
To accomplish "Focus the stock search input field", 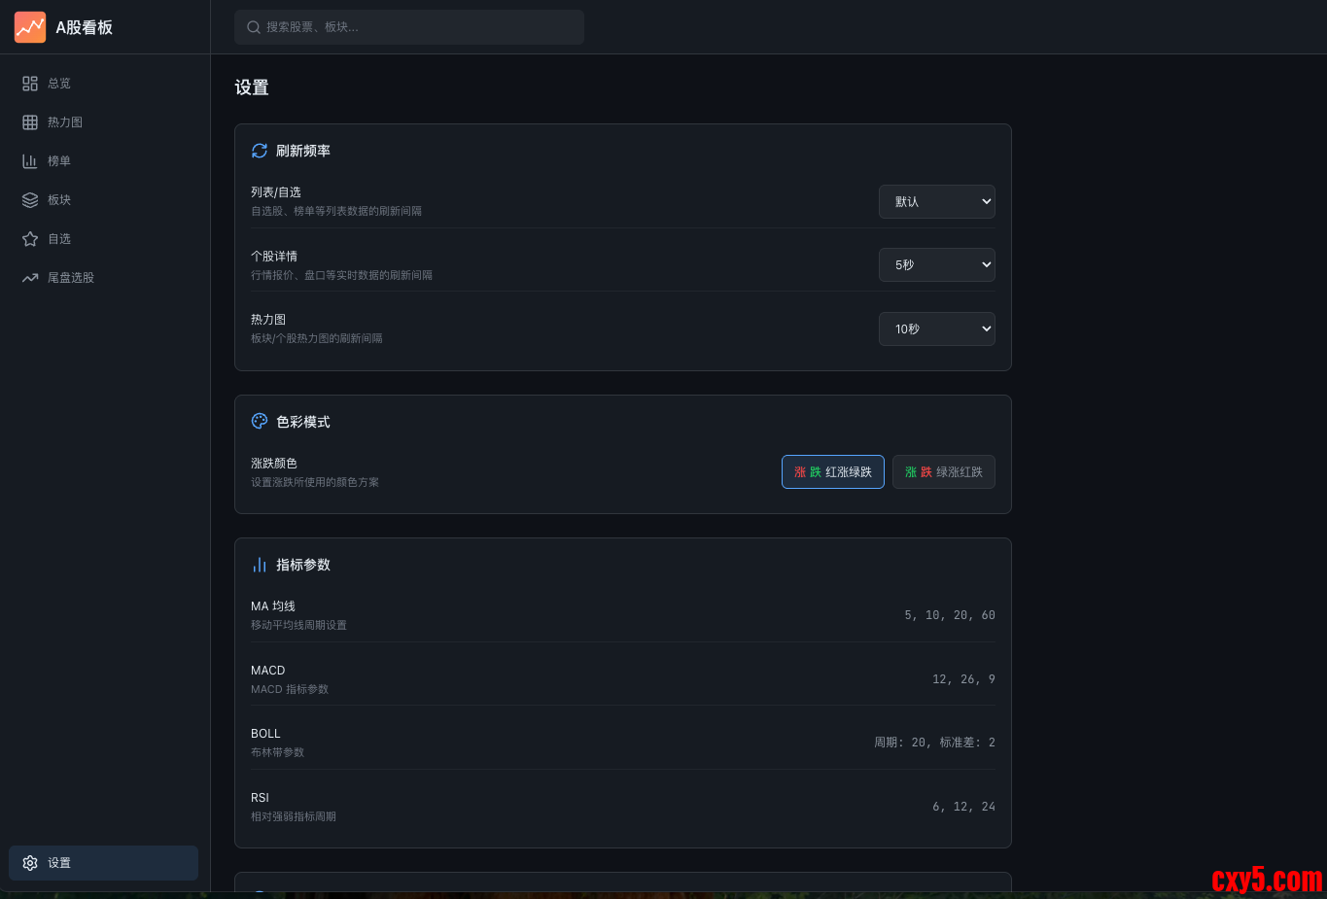I will [418, 27].
